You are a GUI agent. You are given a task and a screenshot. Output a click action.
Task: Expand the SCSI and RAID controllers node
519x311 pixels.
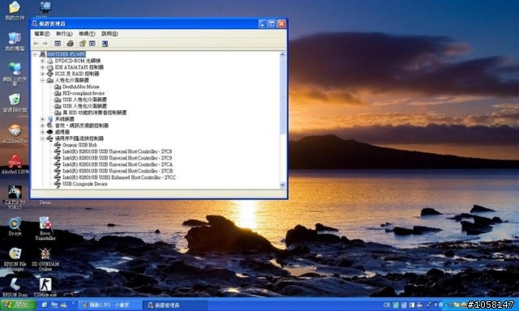coord(42,74)
